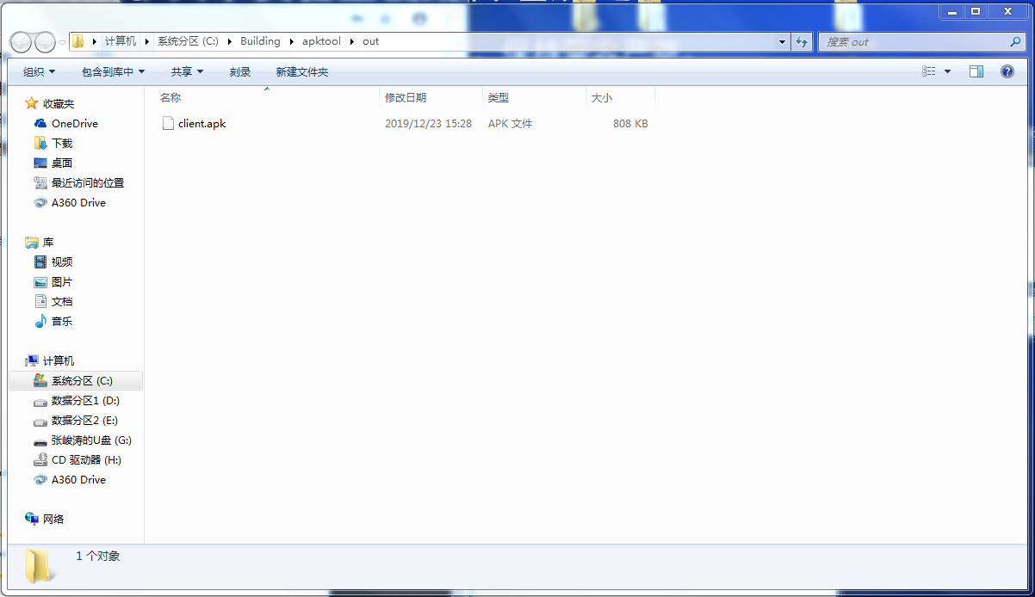Click the Forward navigation arrow button
This screenshot has height=597, width=1035.
[44, 41]
